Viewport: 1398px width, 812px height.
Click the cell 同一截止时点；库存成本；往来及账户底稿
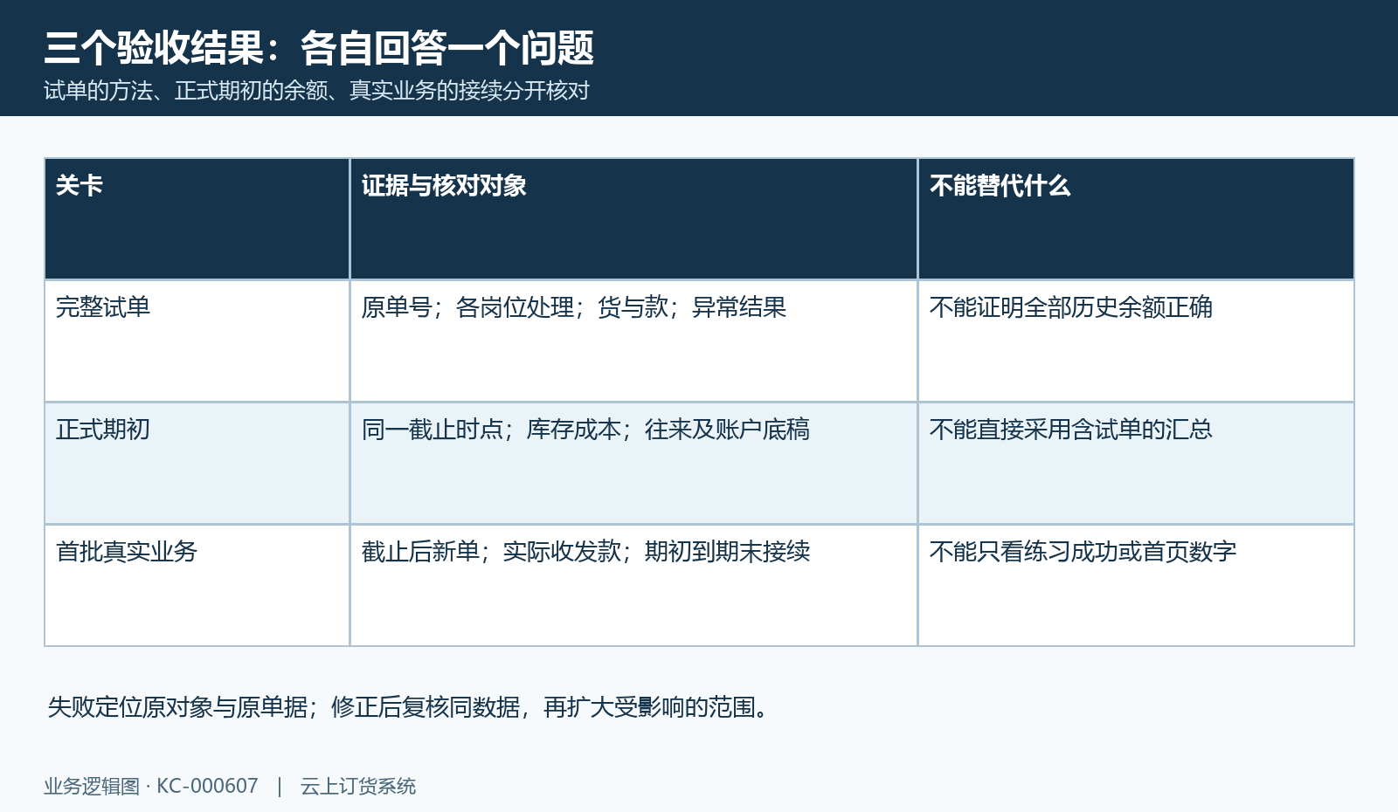[633, 464]
